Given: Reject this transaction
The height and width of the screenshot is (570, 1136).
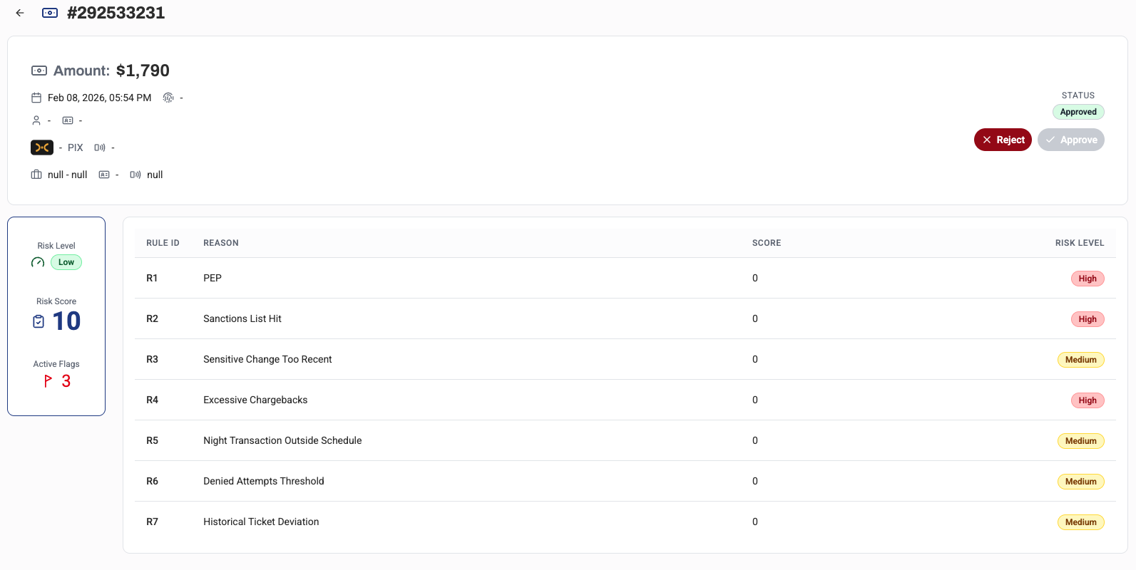Looking at the screenshot, I should (1003, 140).
